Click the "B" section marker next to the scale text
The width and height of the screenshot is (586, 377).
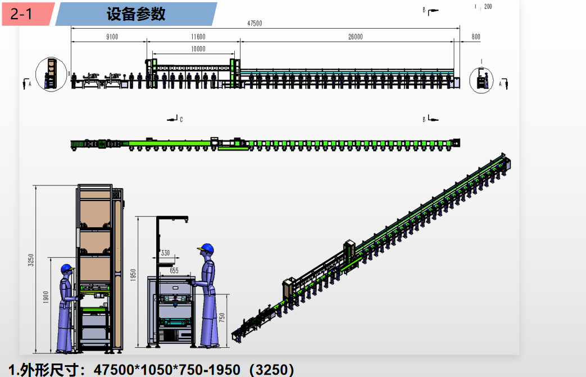(x=430, y=11)
